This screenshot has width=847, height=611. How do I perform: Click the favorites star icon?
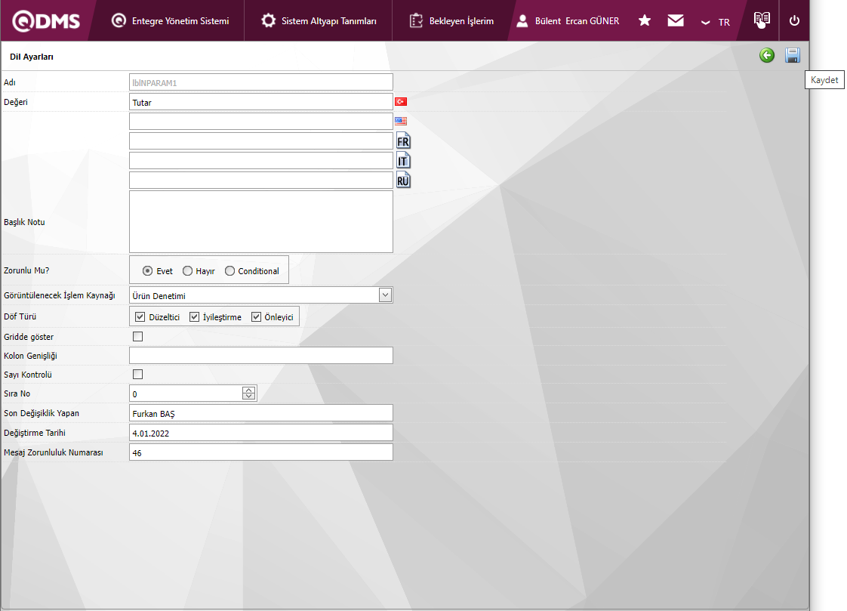(x=645, y=20)
